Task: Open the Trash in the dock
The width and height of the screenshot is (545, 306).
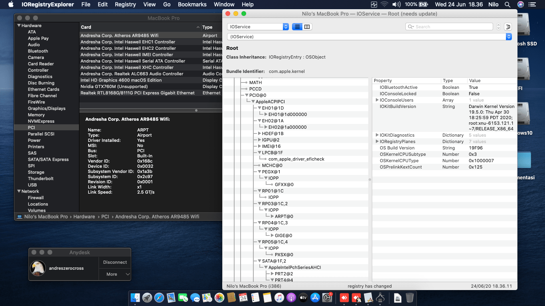Action: [410, 298]
